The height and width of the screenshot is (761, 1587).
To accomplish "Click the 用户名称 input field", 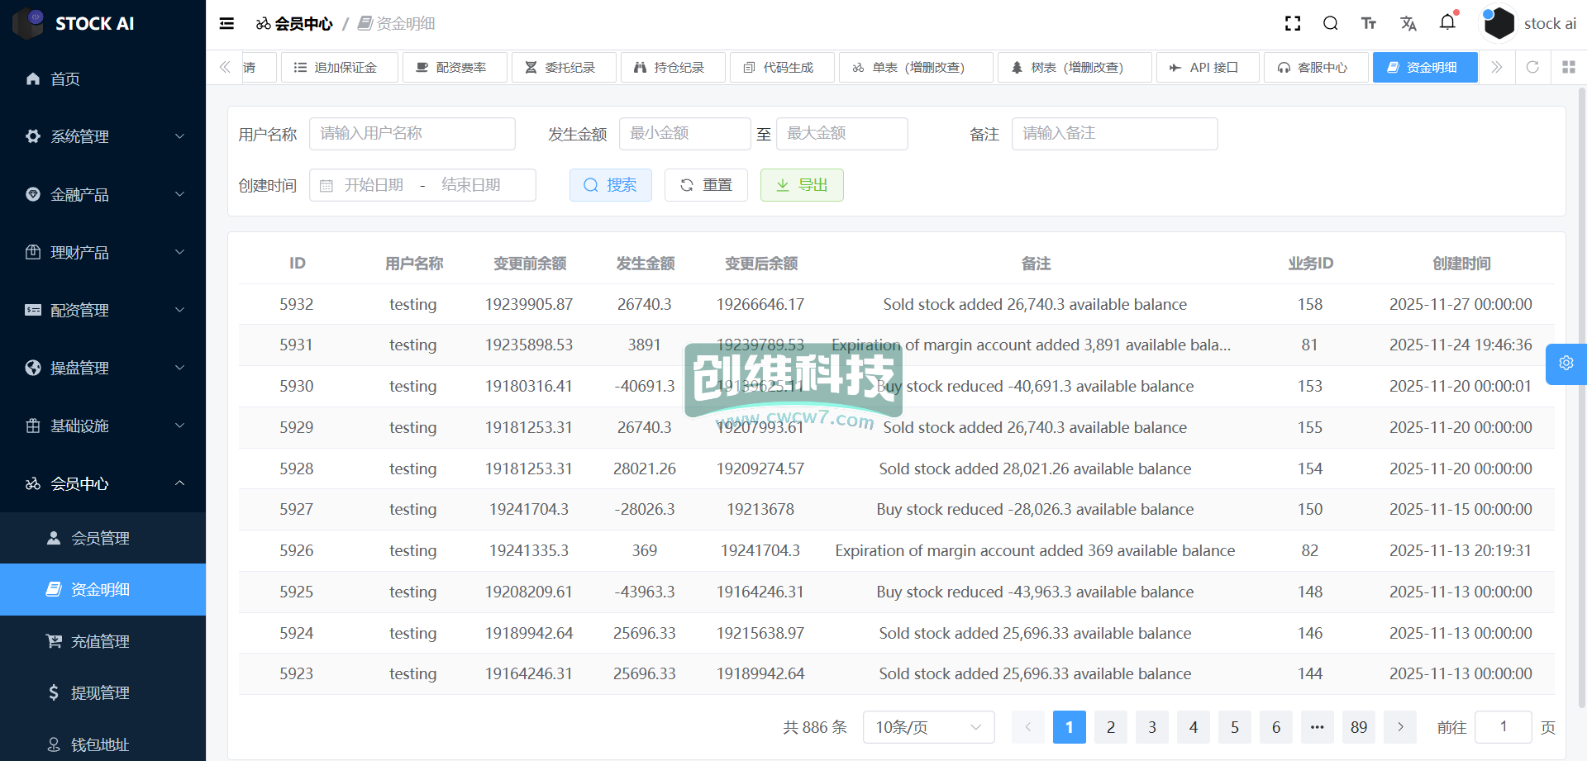I will coord(412,134).
